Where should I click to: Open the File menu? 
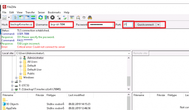click(x=4, y=12)
